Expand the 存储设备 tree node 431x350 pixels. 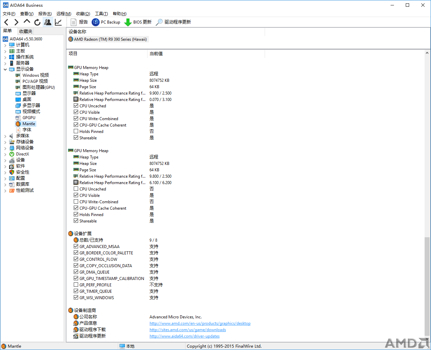[5, 142]
